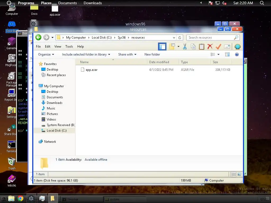Select the app.asar desktop file icon
This screenshot has width=271, height=203.
(55, 10)
